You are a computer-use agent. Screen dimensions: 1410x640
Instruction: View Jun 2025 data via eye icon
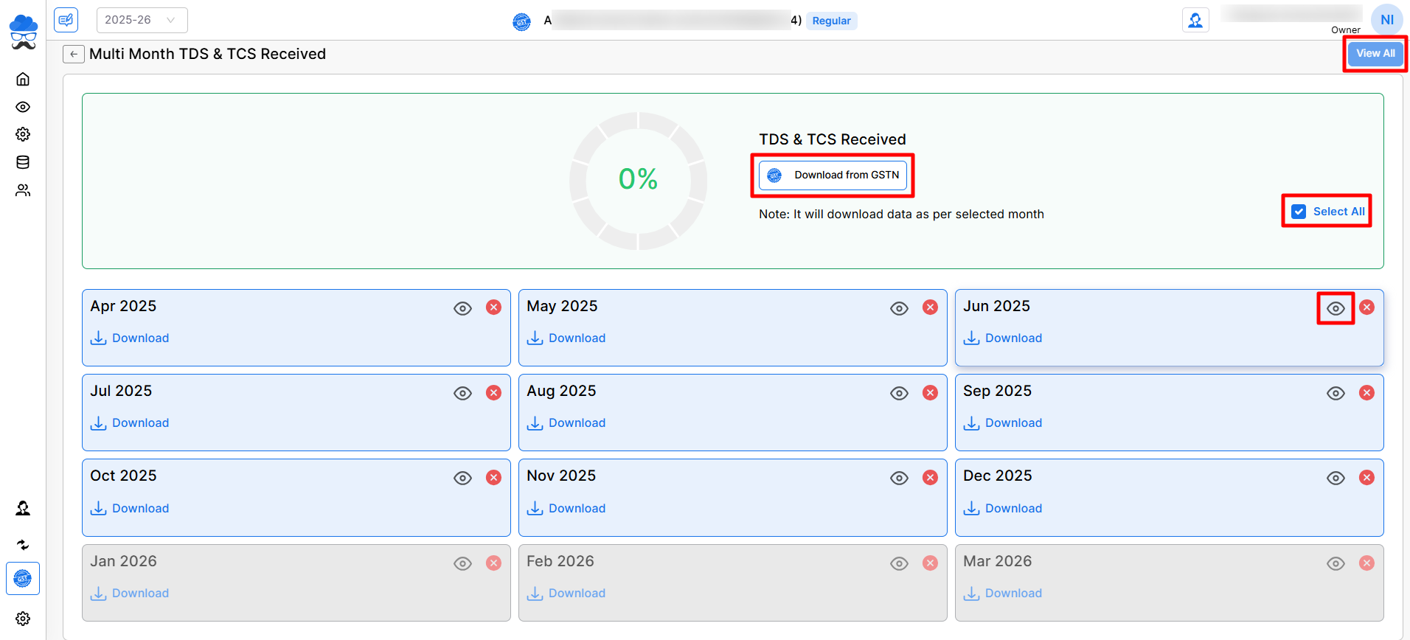pos(1336,308)
